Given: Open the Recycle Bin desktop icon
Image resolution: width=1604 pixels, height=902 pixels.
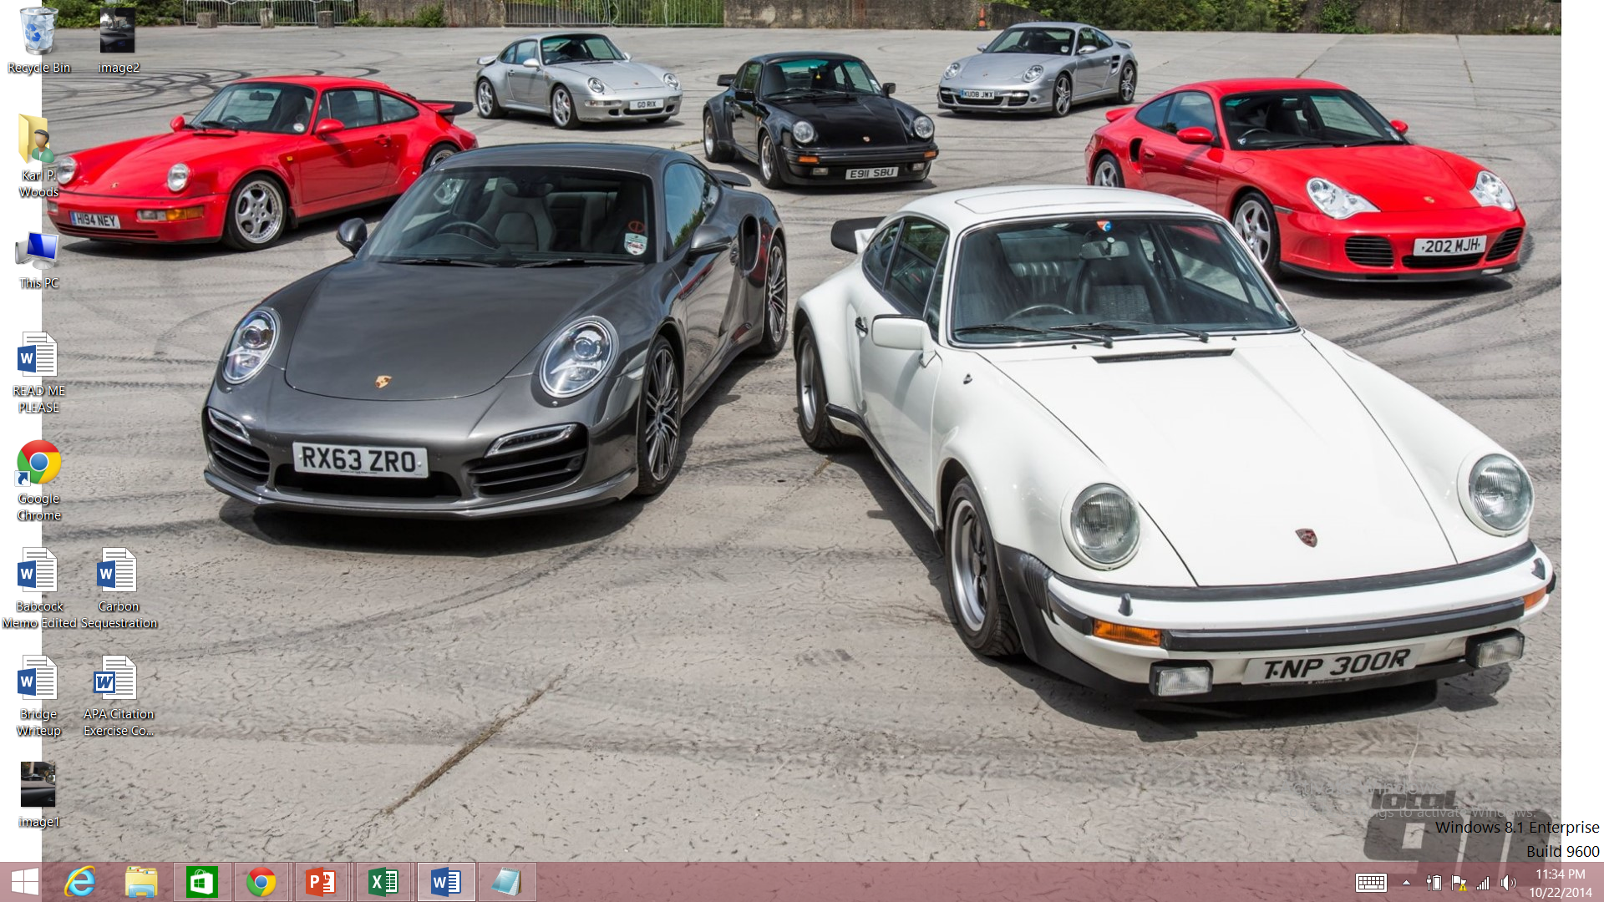Looking at the screenshot, I should pos(38,40).
